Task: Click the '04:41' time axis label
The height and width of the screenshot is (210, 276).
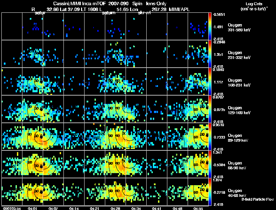Action: click(157, 209)
